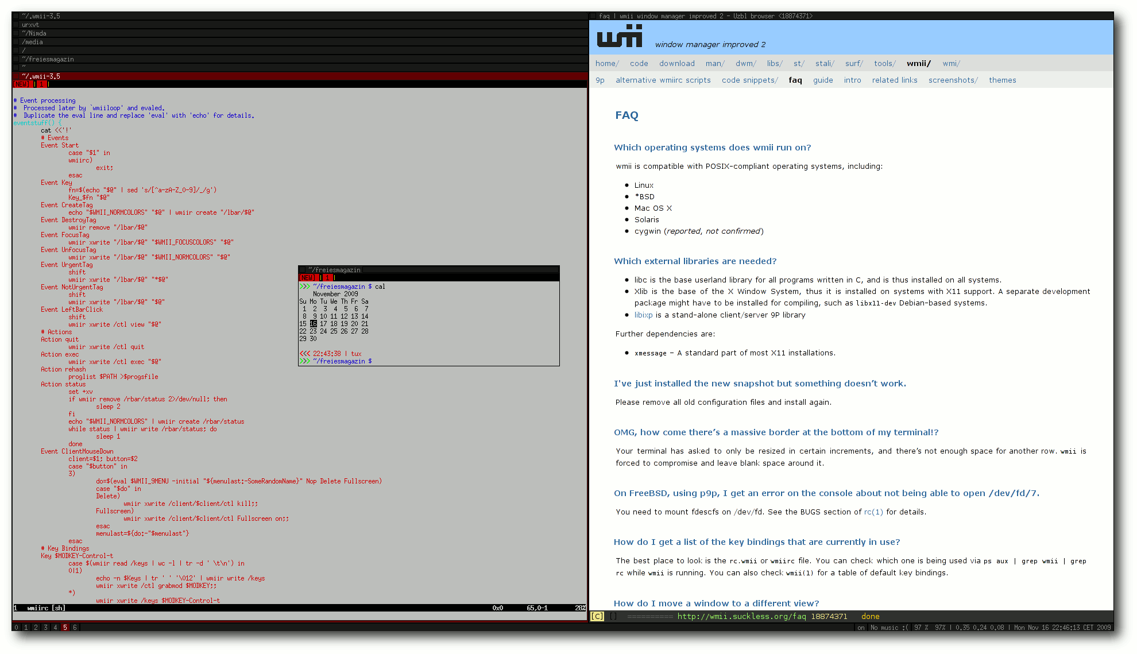Click the URL http://wmii.suckless.org/faq in Uzbl status

tap(741, 616)
